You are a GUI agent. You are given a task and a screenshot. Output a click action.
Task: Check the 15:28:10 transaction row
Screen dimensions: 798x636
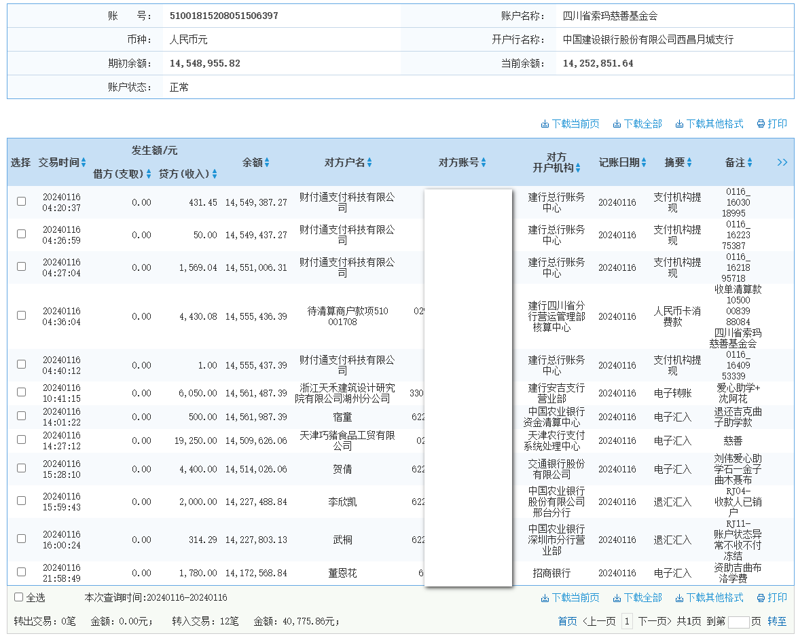pos(21,468)
